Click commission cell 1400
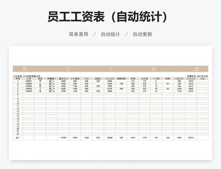This screenshot has width=221, height=169. (75, 89)
